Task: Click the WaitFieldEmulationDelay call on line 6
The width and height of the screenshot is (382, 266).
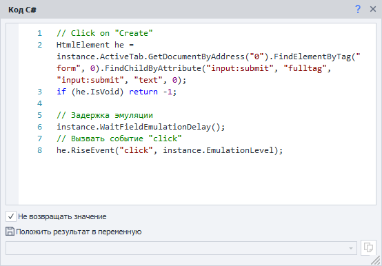Action: click(141, 127)
